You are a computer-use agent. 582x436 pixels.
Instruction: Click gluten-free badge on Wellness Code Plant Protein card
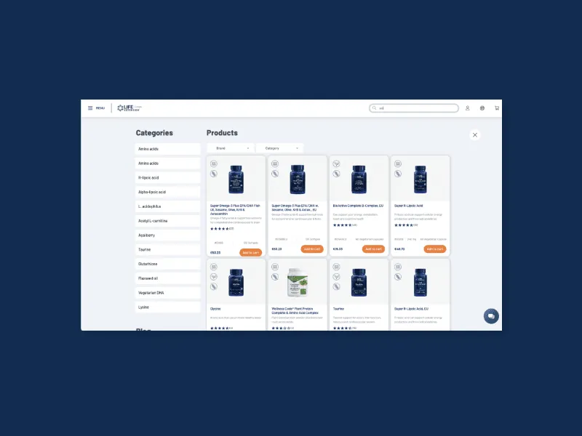tap(275, 277)
